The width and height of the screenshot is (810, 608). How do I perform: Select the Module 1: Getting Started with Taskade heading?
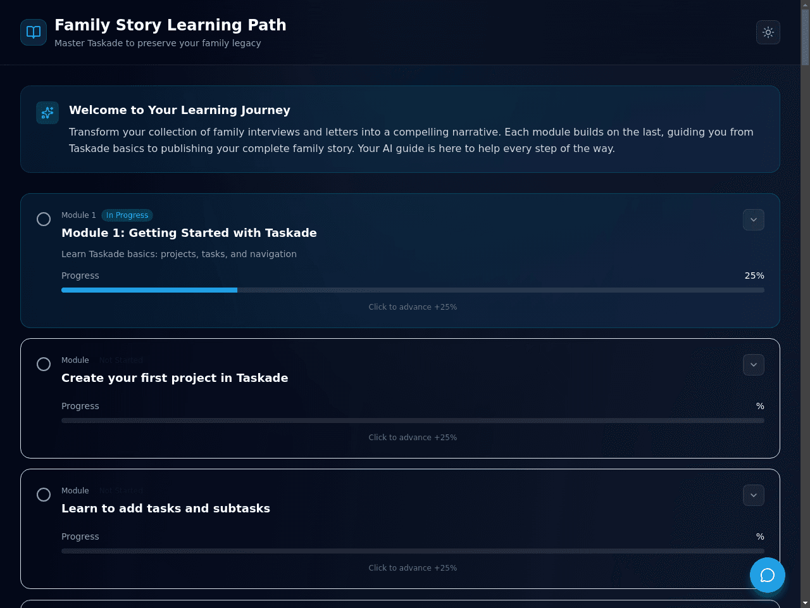click(189, 233)
